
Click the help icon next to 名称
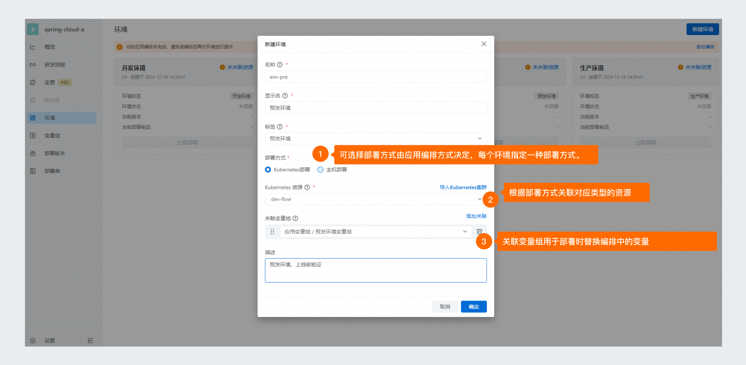(279, 64)
